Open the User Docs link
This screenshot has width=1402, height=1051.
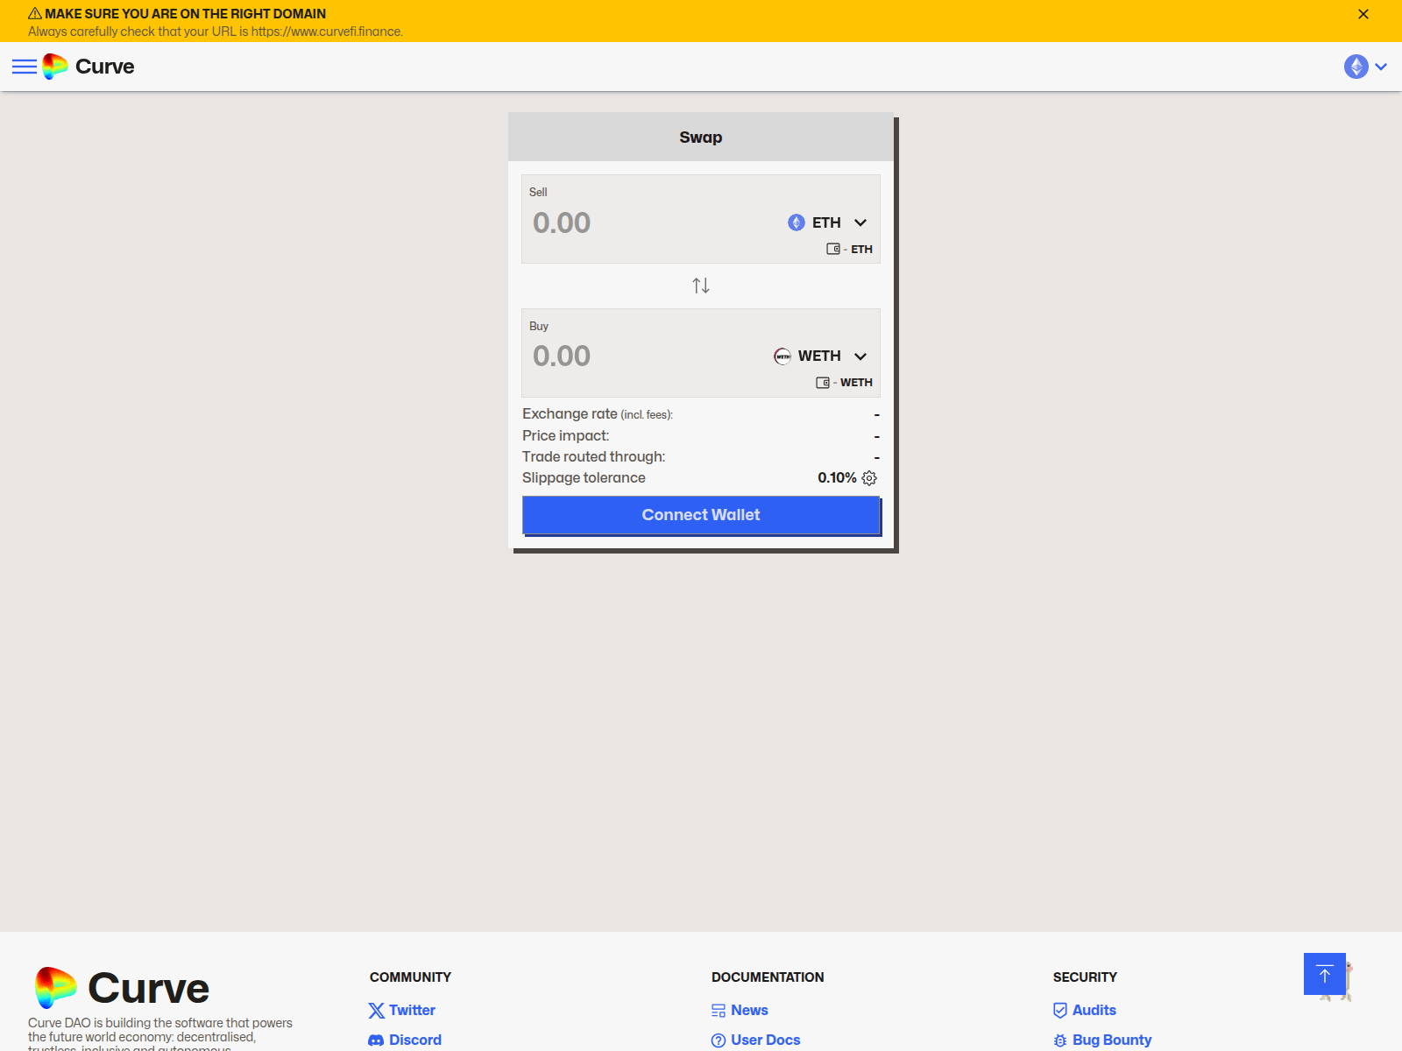click(x=756, y=1040)
